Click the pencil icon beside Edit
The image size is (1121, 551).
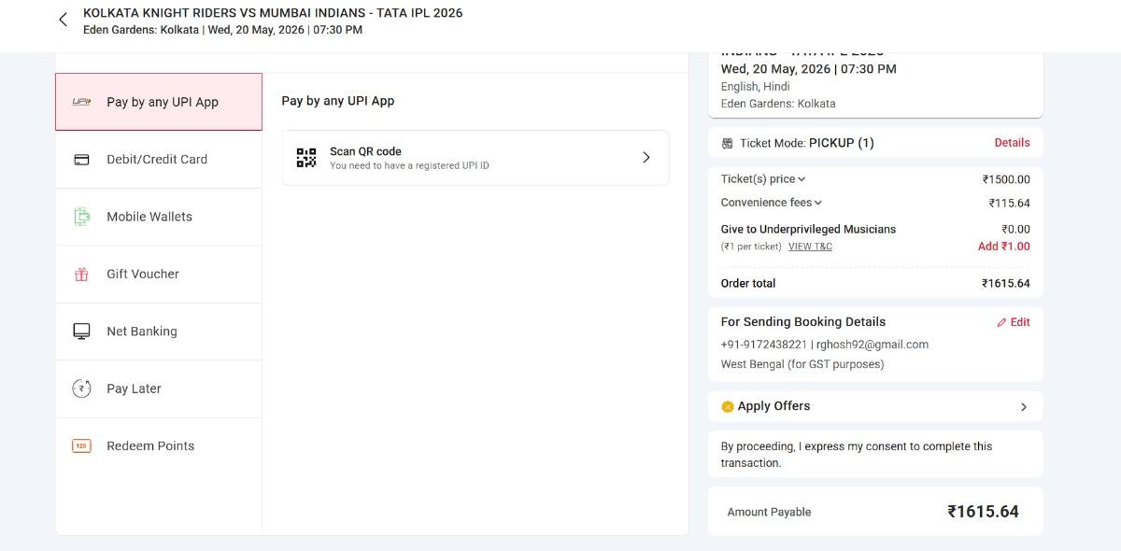tap(1001, 322)
